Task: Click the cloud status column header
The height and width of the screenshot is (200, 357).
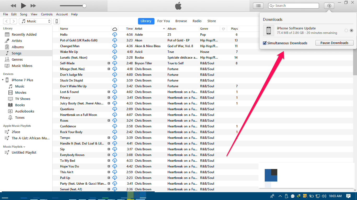Action: point(115,29)
